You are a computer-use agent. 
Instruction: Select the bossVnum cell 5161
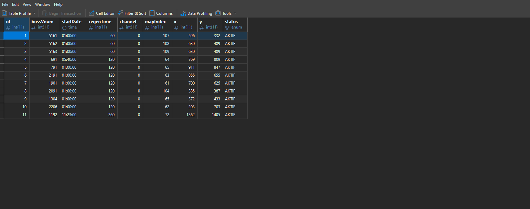(x=45, y=36)
